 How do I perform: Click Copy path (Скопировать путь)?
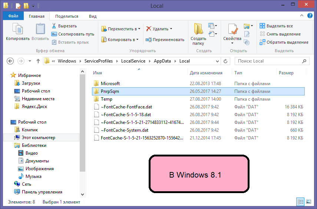(73, 34)
